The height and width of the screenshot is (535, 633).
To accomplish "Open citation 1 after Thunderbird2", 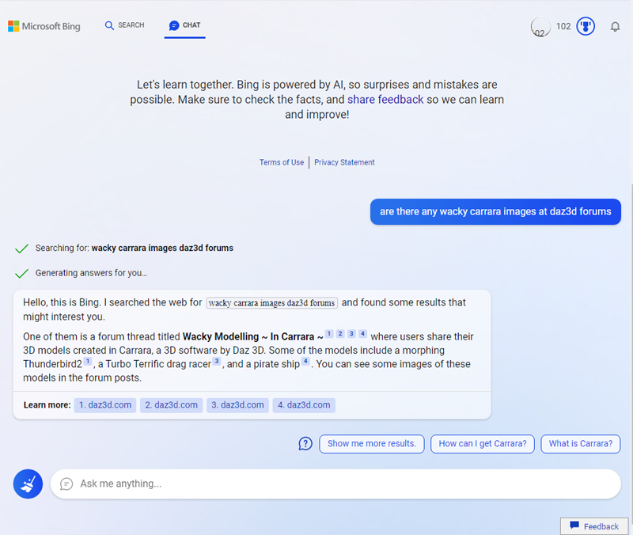I will click(x=88, y=361).
